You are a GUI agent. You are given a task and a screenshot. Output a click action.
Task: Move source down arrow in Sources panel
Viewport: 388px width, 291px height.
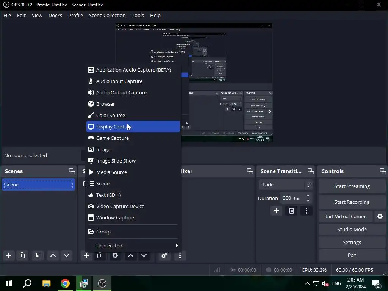pyautogui.click(x=144, y=255)
